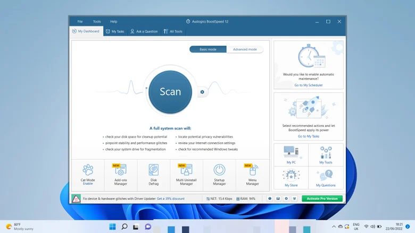Open My Tools section
The image size is (415, 233).
click(326, 155)
